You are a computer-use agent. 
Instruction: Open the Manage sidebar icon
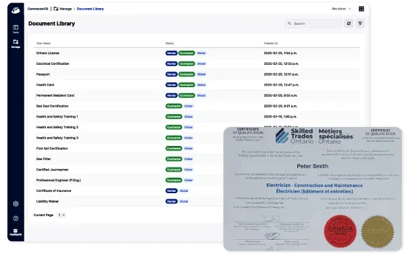tap(16, 43)
